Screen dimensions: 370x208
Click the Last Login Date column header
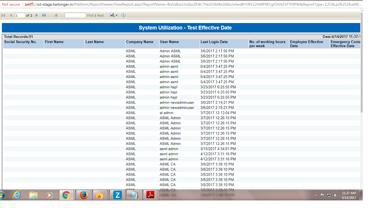(214, 42)
